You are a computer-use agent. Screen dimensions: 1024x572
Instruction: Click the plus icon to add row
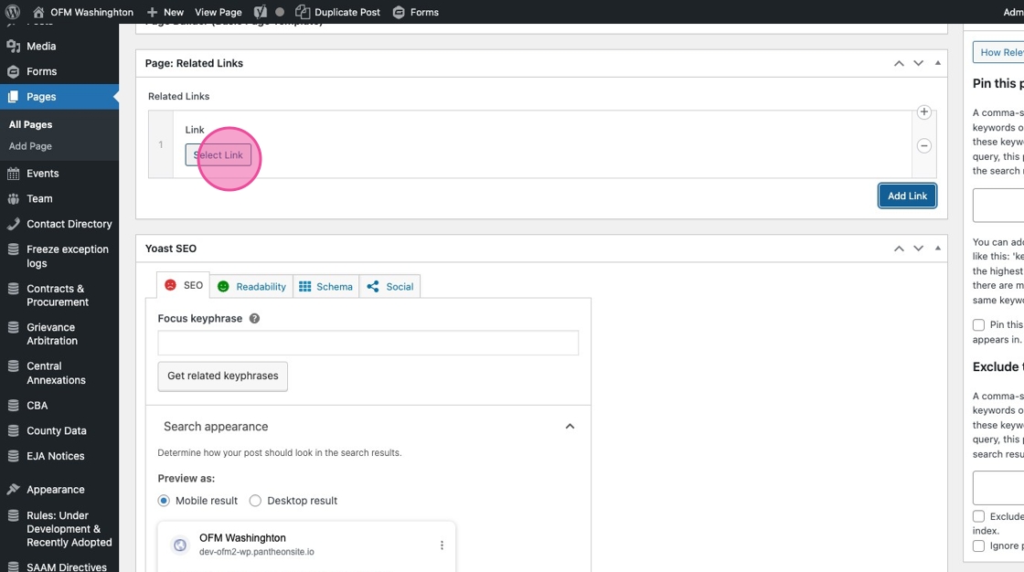924,111
